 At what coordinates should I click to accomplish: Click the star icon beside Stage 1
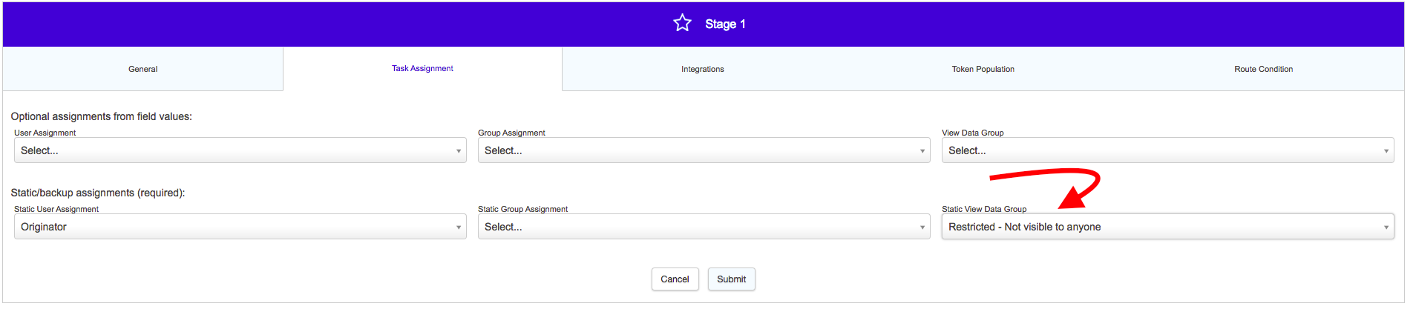pyautogui.click(x=682, y=23)
